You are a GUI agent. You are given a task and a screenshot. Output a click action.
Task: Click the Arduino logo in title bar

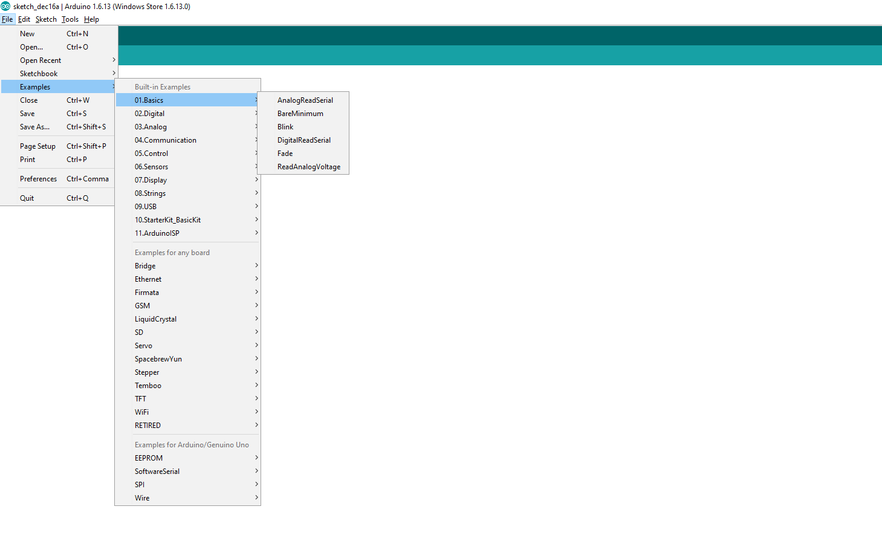point(6,6)
